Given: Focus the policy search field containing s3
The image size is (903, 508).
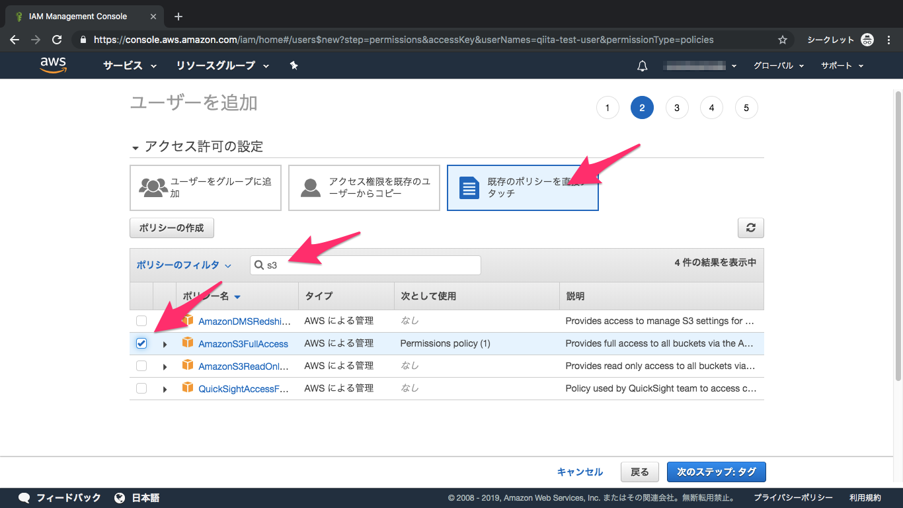Looking at the screenshot, I should (x=366, y=265).
